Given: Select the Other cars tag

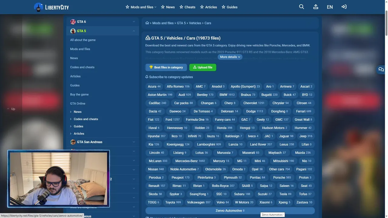Looking at the screenshot, I should pyautogui.click(x=279, y=169).
